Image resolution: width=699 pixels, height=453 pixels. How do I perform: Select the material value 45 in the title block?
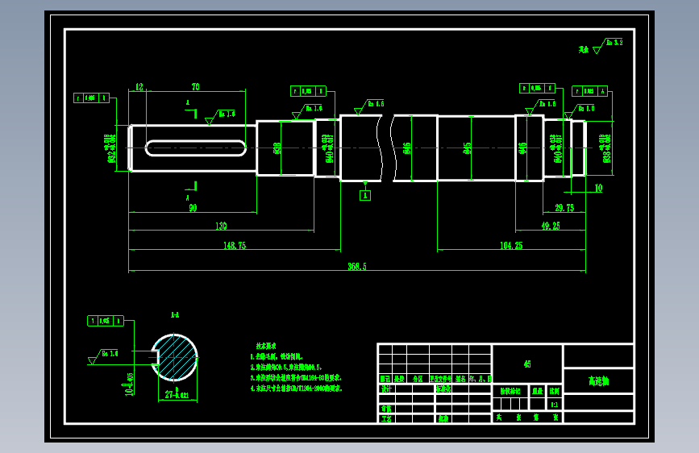coord(527,364)
